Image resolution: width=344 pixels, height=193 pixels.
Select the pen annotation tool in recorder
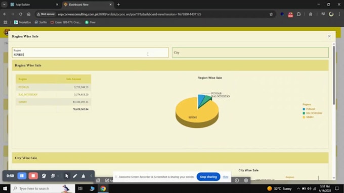tap(75, 176)
